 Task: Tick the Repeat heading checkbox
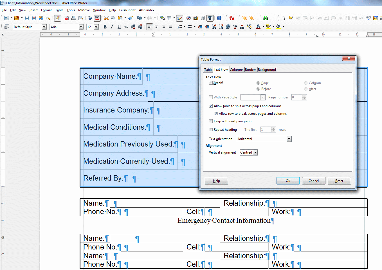[211, 130]
